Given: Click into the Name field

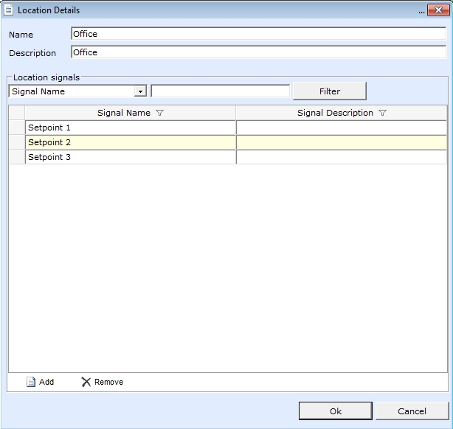Looking at the screenshot, I should (x=258, y=34).
